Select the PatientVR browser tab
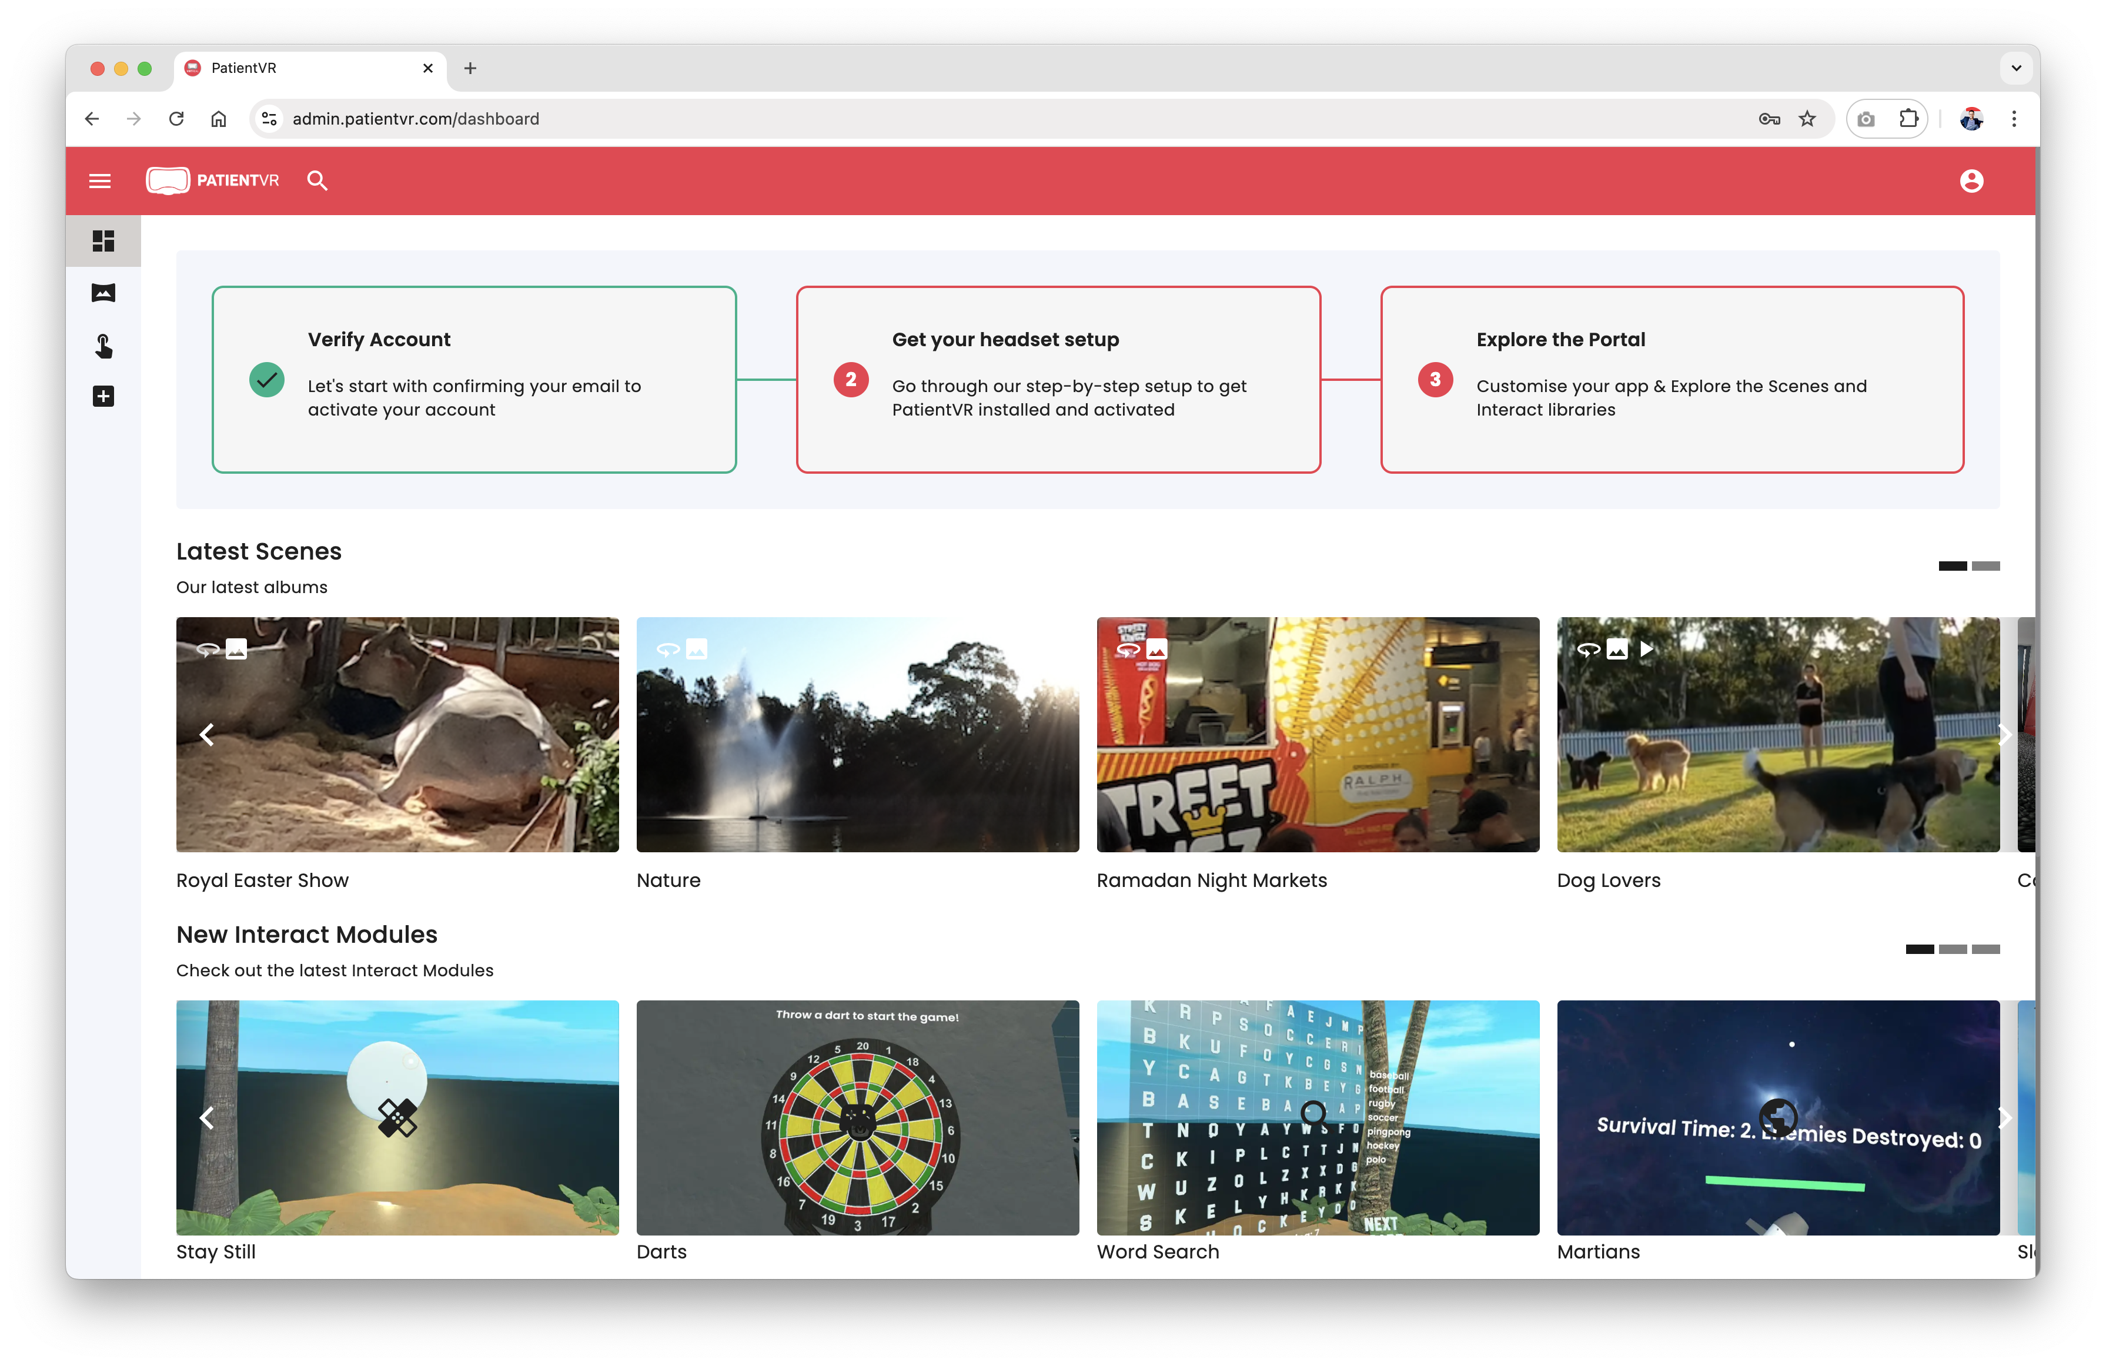 (x=310, y=68)
